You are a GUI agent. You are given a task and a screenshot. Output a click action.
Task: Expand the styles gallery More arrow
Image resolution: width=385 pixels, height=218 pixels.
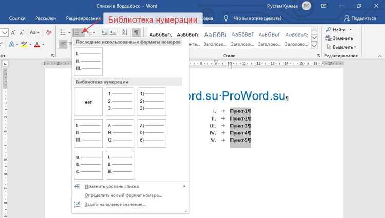coord(314,46)
